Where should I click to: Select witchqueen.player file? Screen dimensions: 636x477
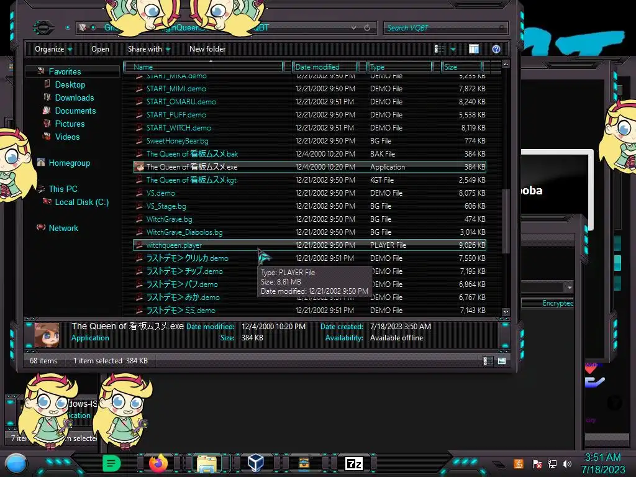click(x=309, y=245)
